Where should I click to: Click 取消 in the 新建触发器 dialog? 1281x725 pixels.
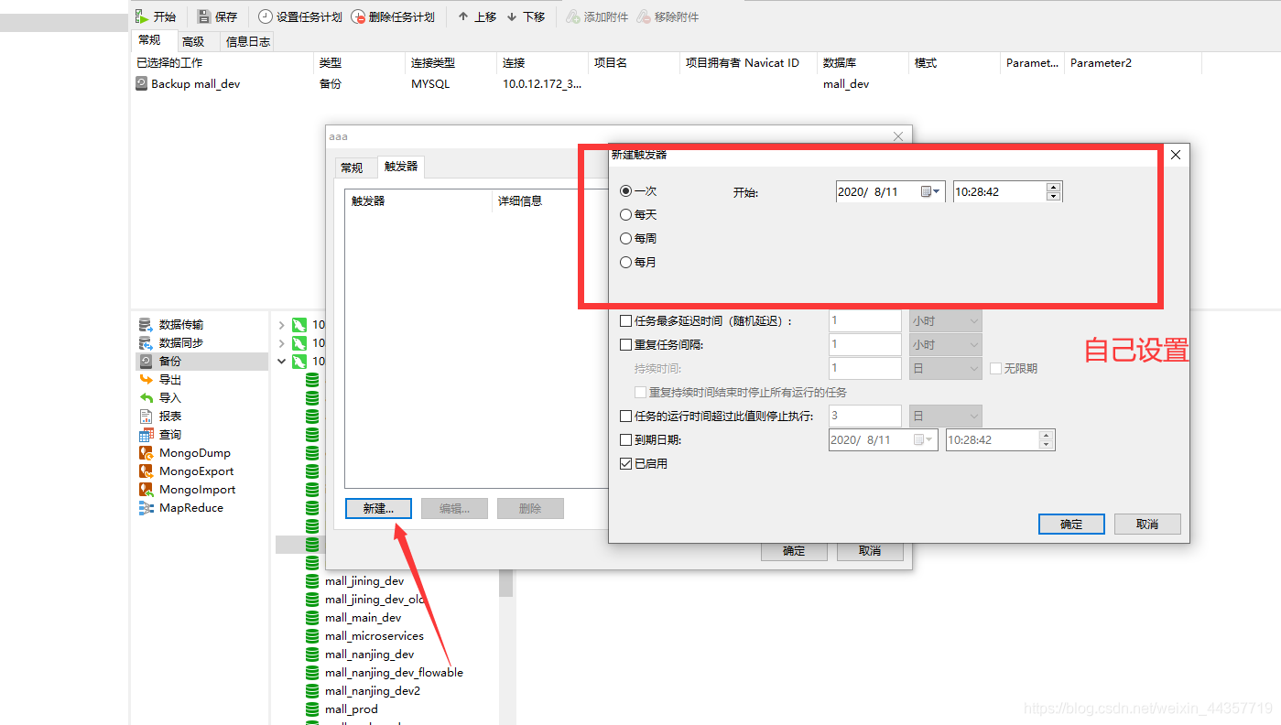[1147, 525]
